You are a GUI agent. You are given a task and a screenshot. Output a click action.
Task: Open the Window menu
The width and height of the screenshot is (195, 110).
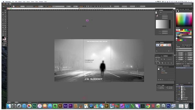(41, 2)
